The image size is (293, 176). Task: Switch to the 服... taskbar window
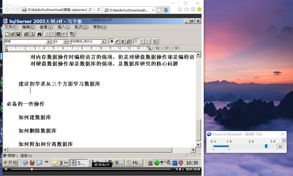click(x=115, y=163)
